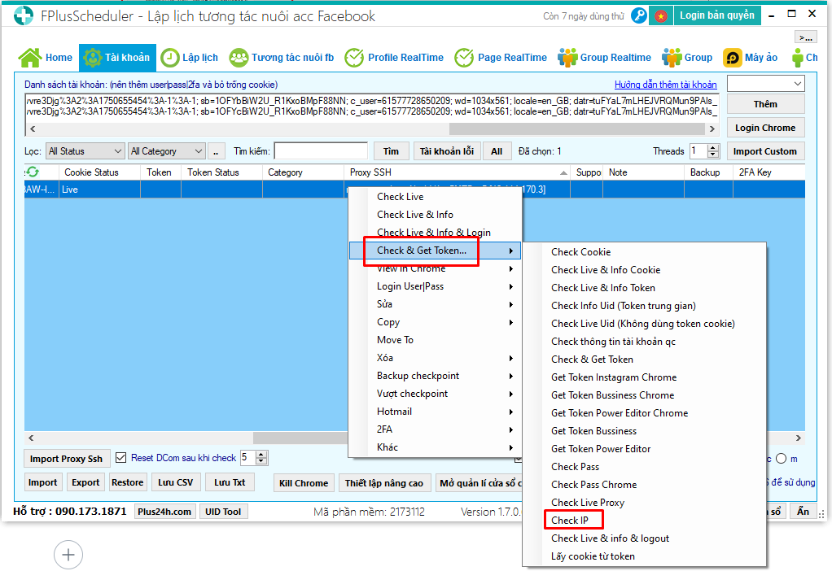
Task: Click the UID Tool button
Action: [223, 512]
